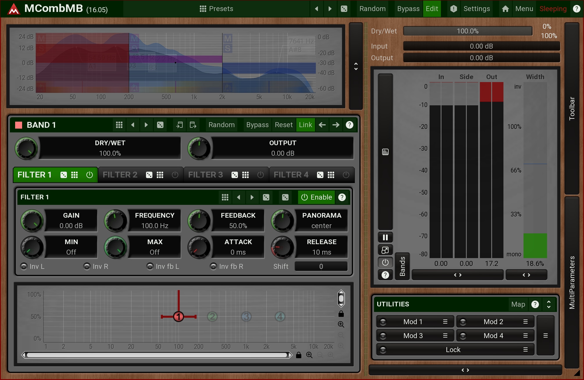Click the collapse bar under level meters
The image size is (584, 380).
tap(458, 275)
